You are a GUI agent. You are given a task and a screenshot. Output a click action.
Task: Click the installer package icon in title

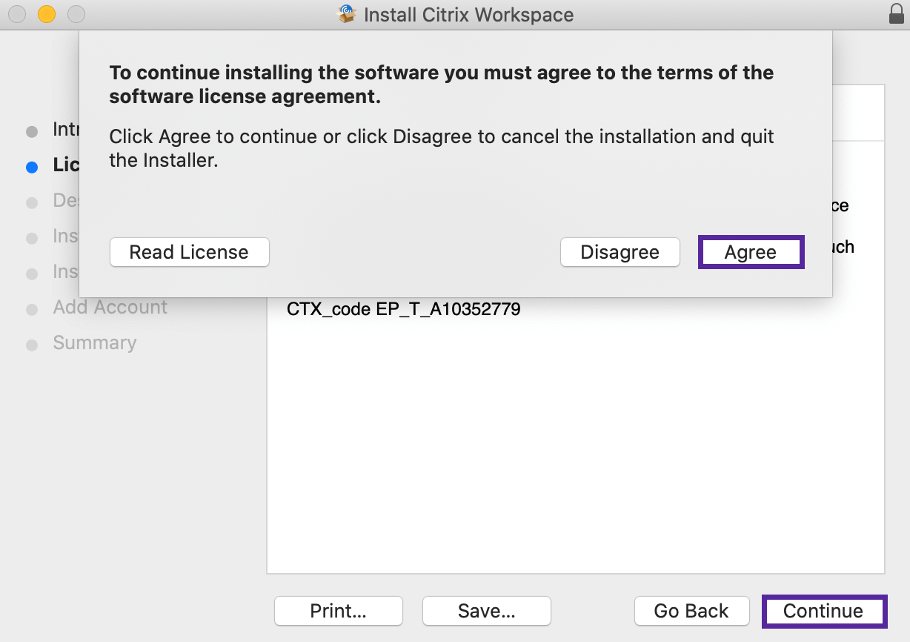point(346,14)
